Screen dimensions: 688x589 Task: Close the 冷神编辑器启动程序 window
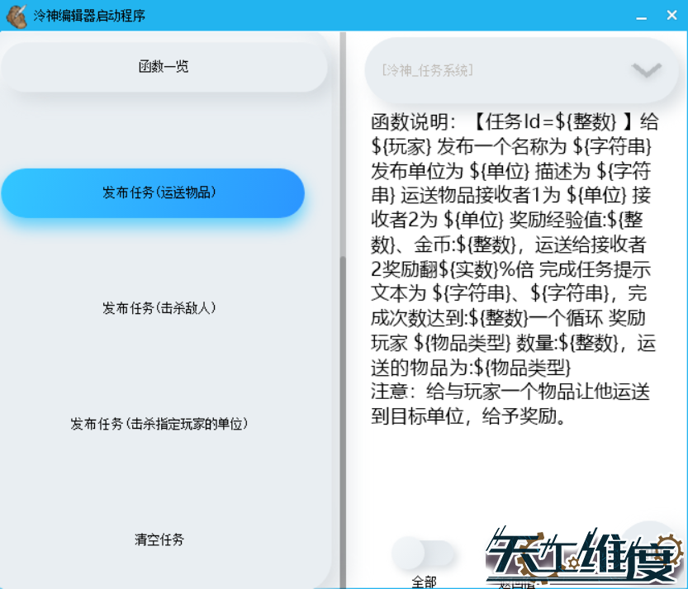pos(670,16)
